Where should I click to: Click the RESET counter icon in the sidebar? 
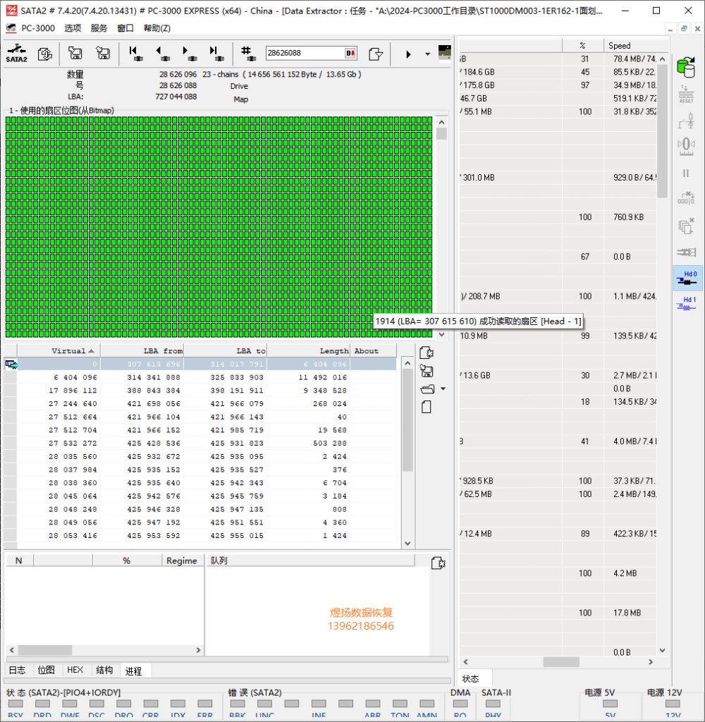[x=686, y=94]
